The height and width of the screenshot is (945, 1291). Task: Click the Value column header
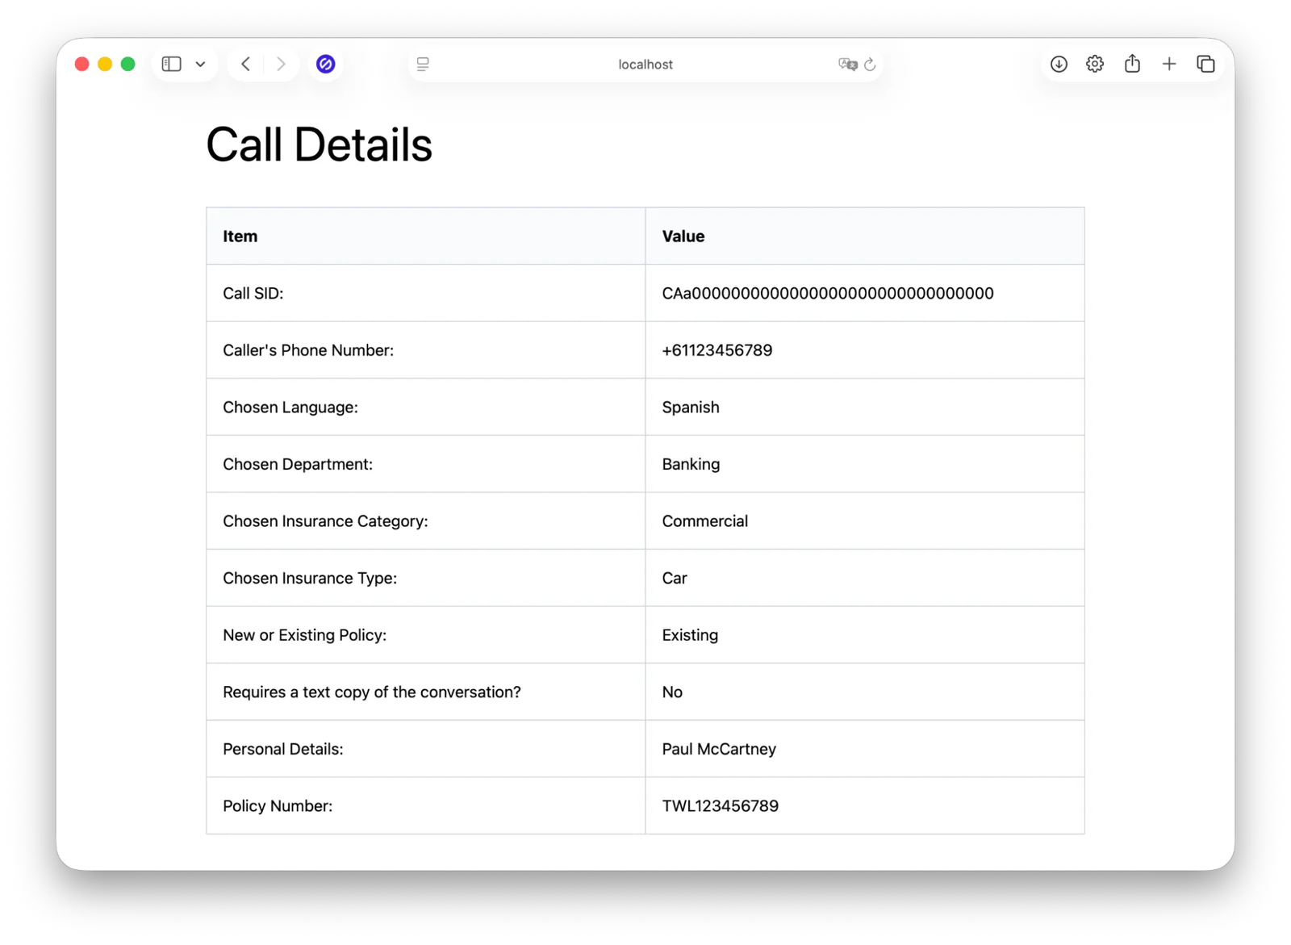coord(683,236)
